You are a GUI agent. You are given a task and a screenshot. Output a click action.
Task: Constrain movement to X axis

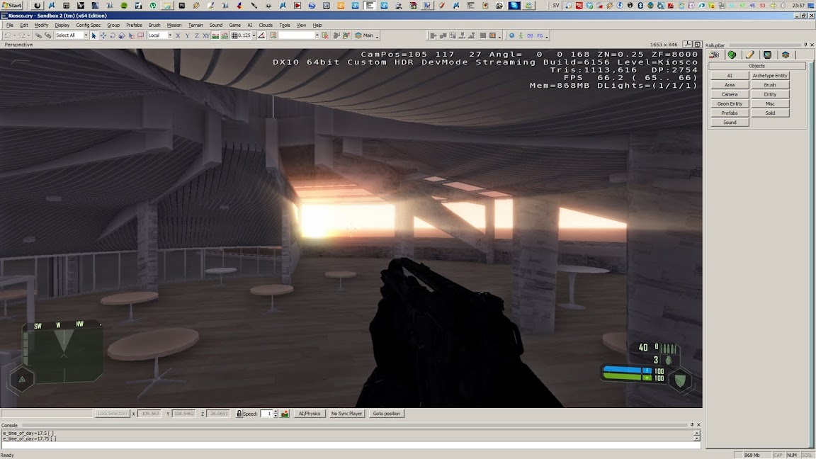click(x=178, y=35)
